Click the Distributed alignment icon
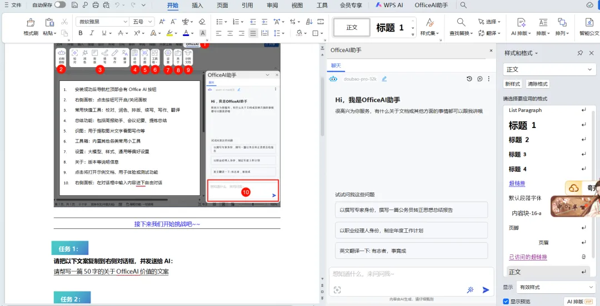 [264, 33]
